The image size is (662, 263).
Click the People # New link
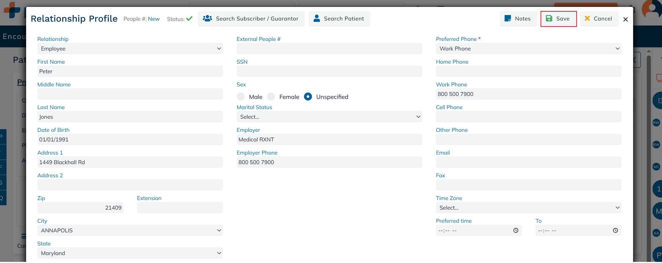[154, 19]
